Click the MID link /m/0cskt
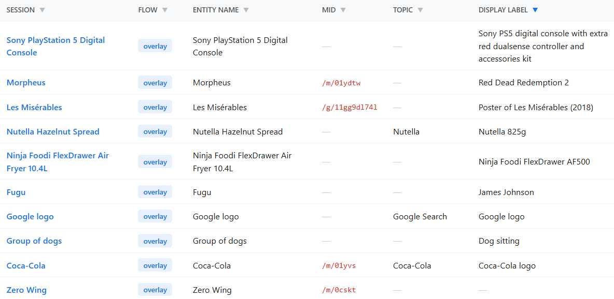Screen dimensions: 614x299 point(339,290)
